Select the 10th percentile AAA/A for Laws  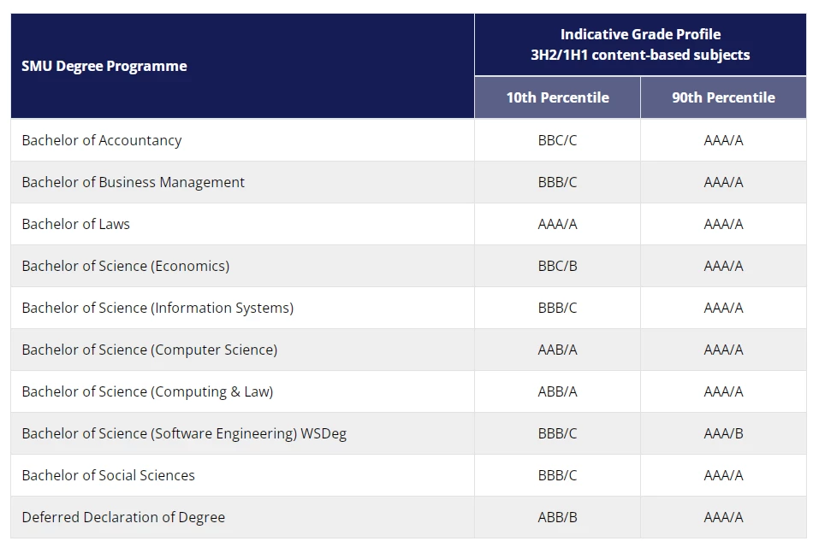tap(557, 224)
